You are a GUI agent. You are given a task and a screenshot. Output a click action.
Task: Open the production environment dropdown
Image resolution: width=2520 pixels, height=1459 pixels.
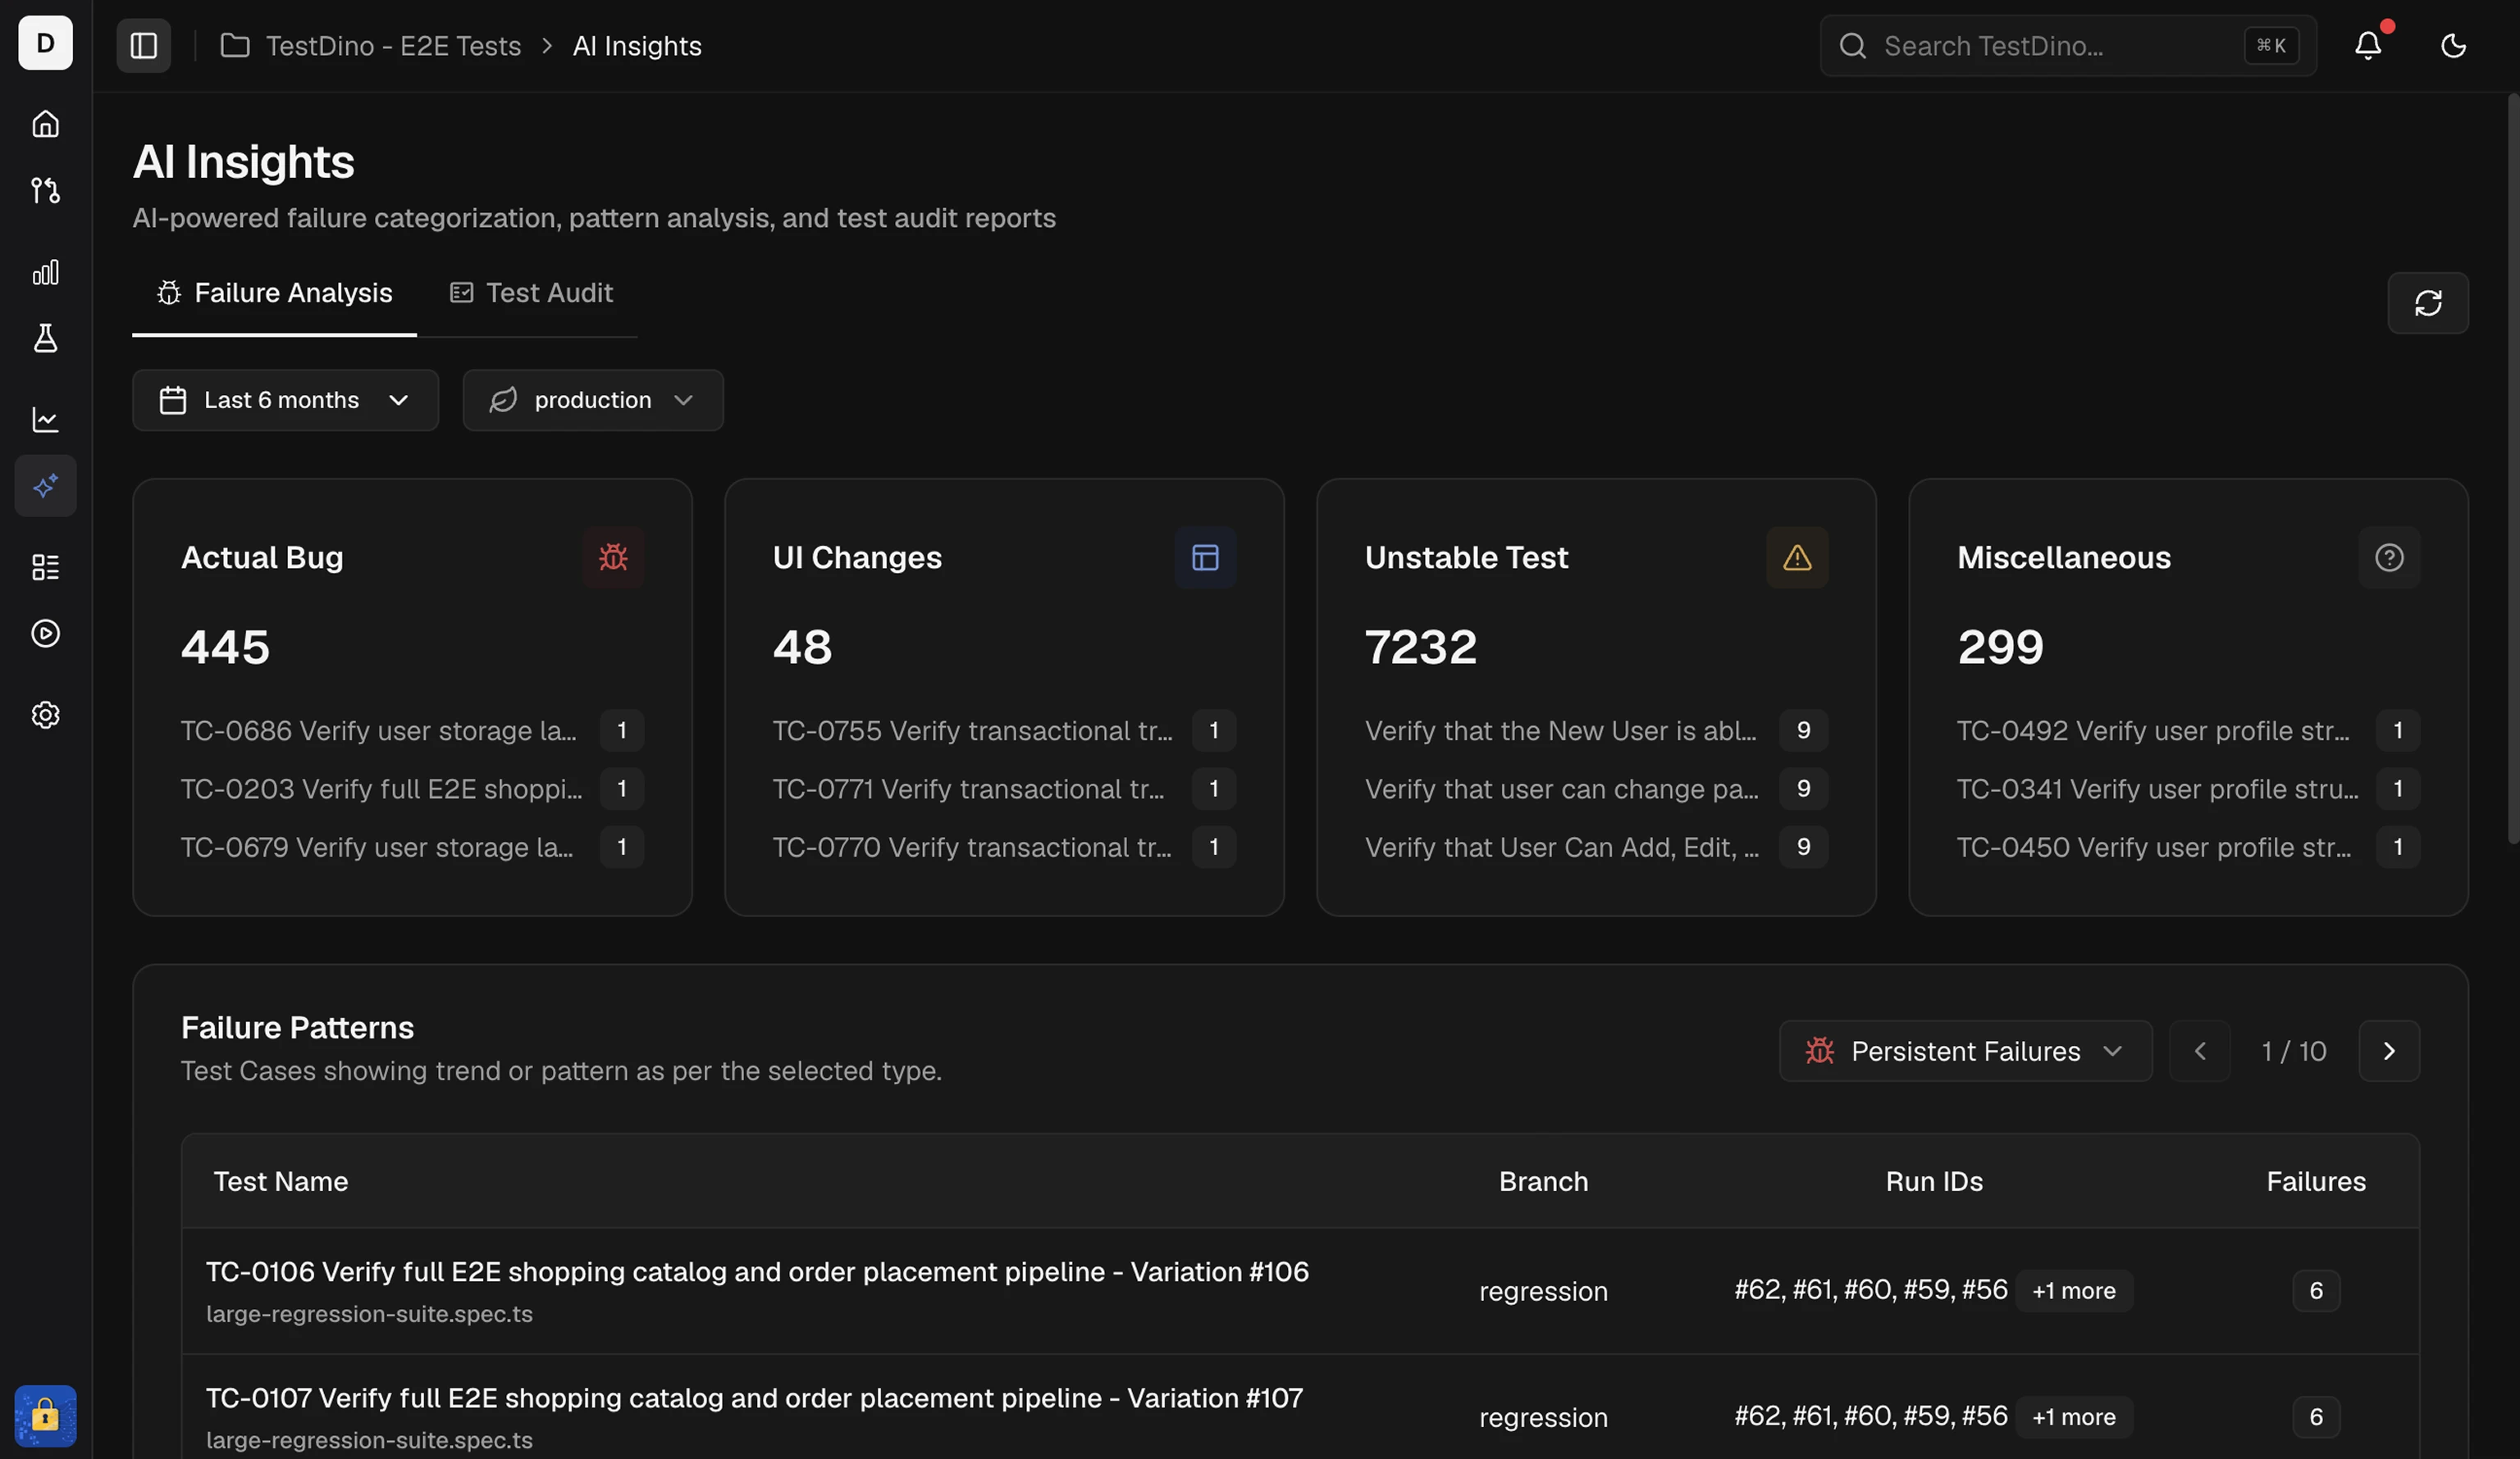[x=593, y=401]
